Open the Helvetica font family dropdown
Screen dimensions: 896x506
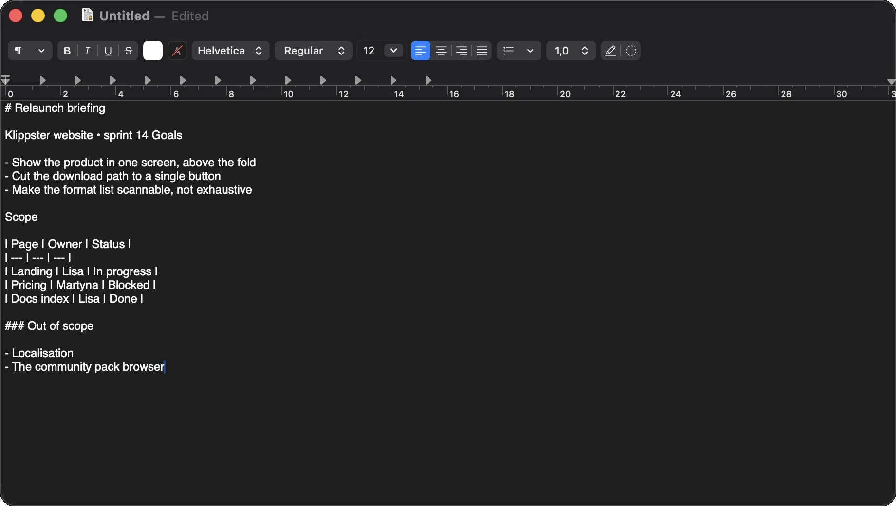(230, 51)
